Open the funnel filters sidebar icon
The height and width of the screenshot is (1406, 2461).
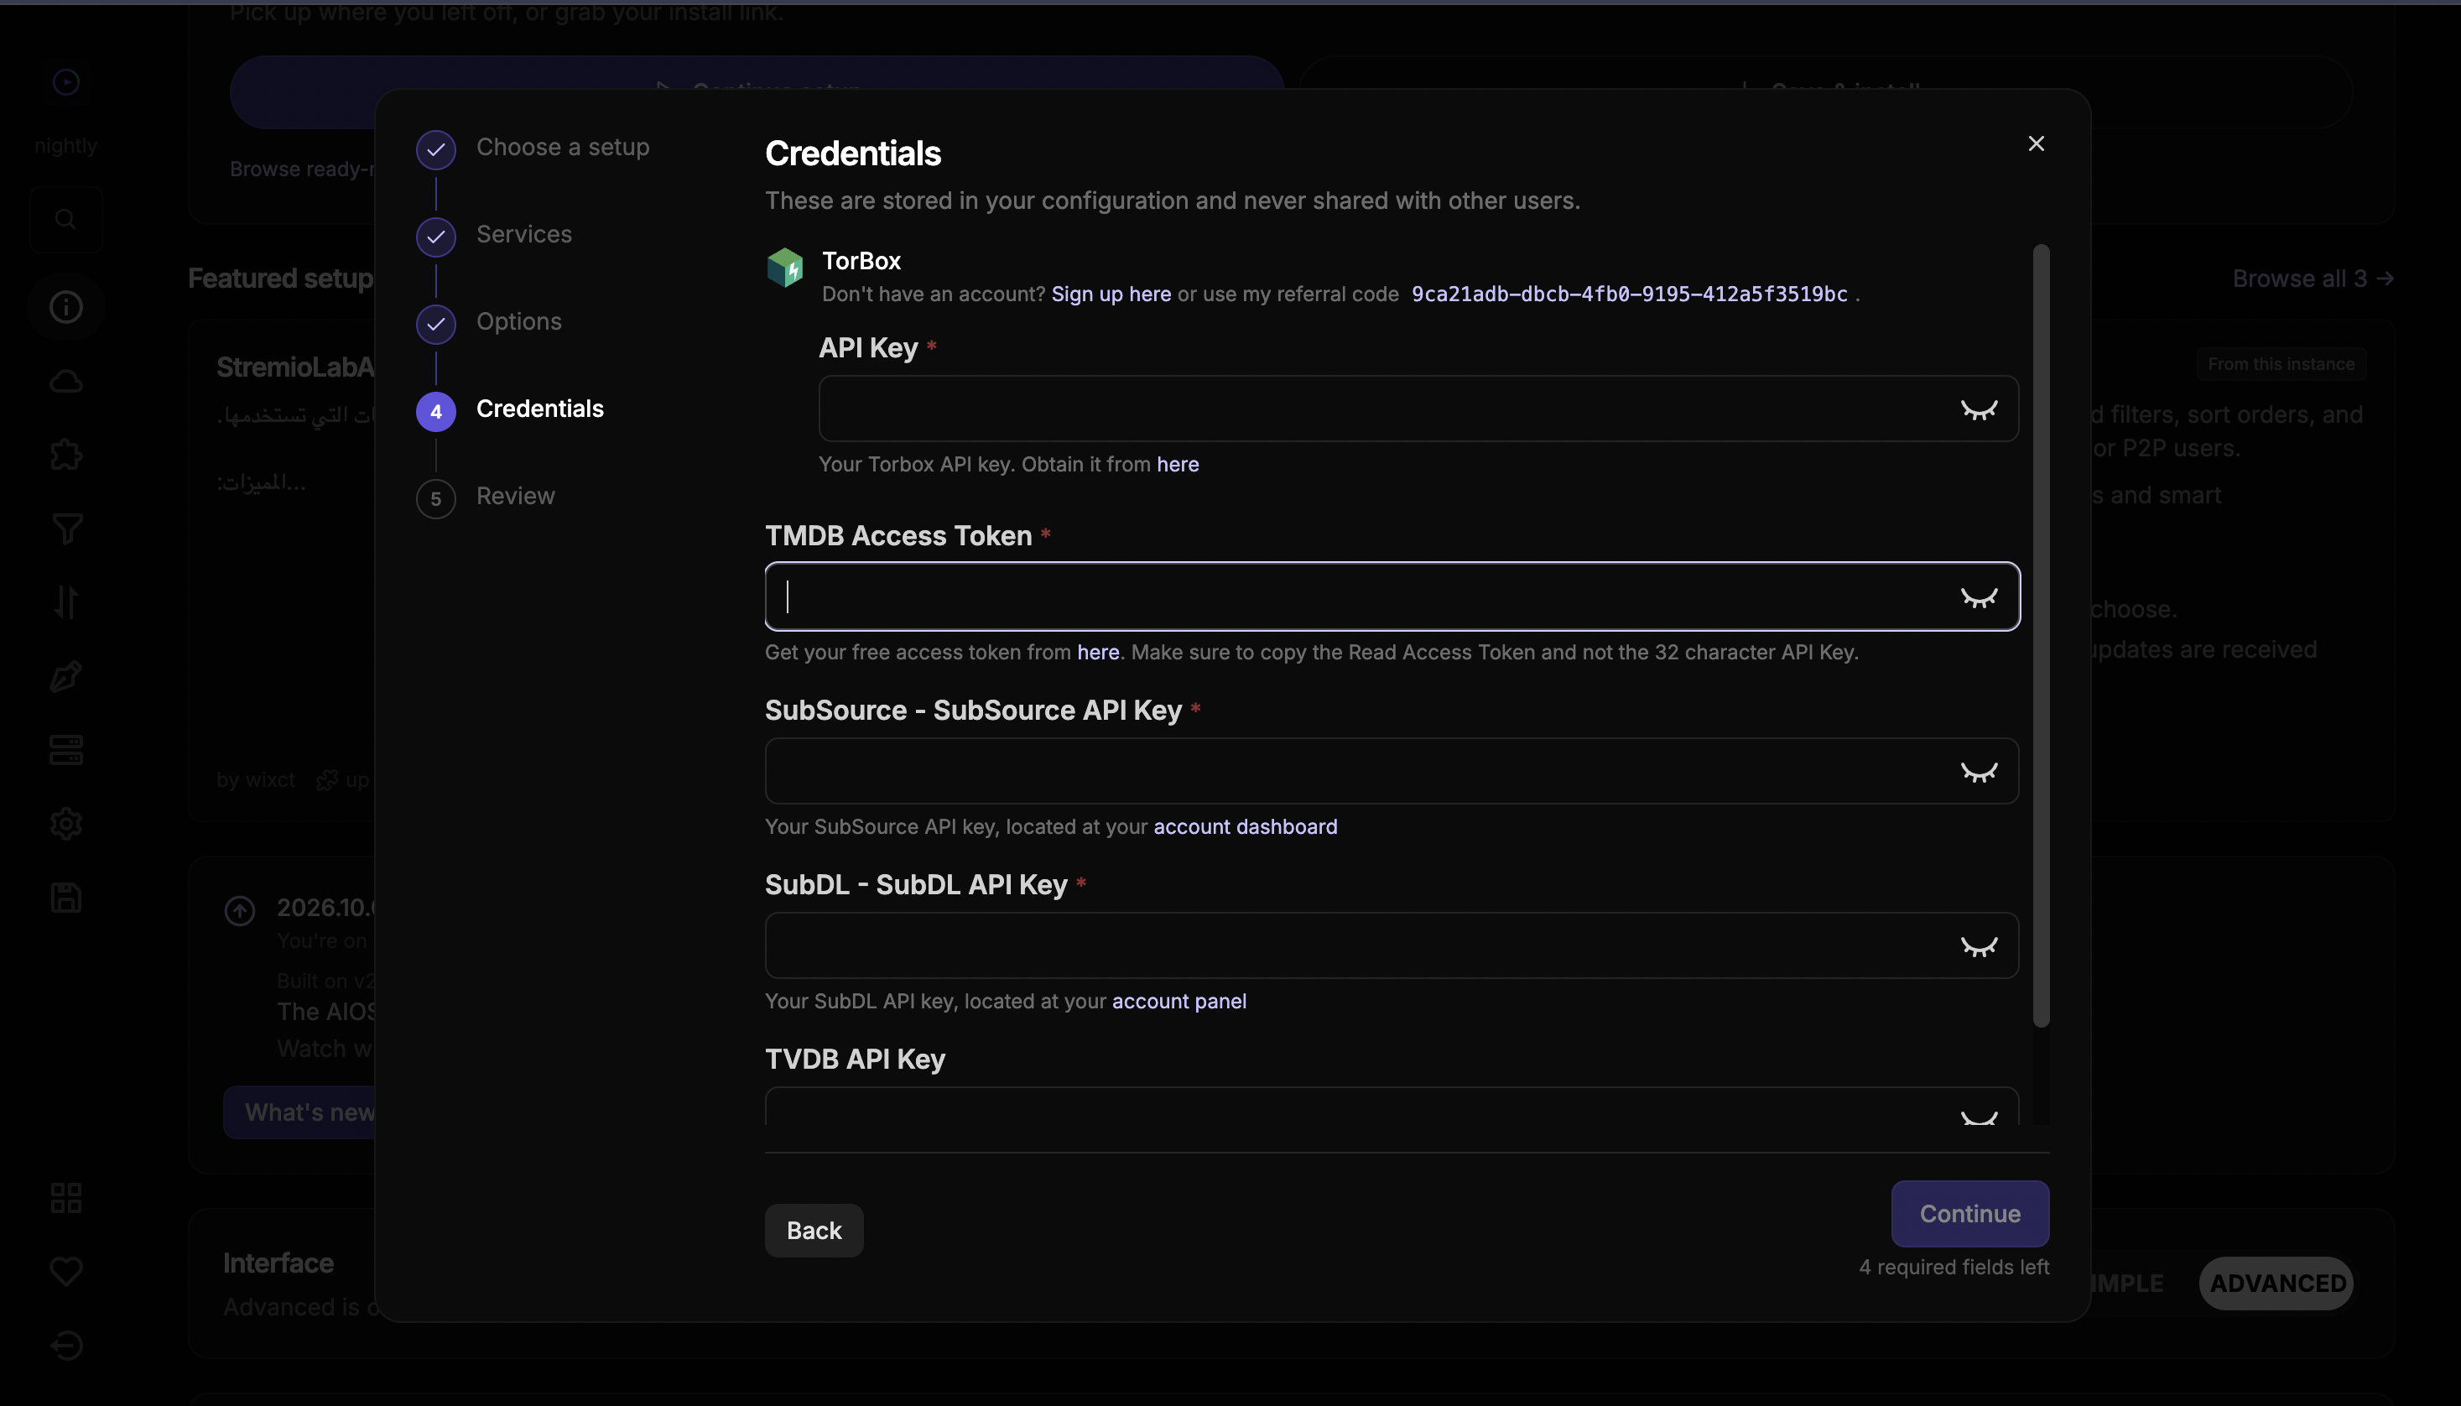(65, 529)
